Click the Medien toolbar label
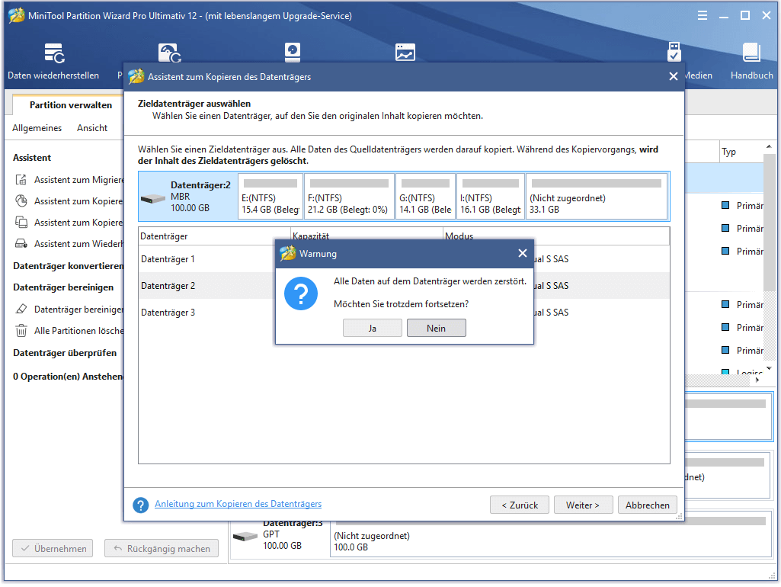This screenshot has height=587, width=781. coord(697,75)
